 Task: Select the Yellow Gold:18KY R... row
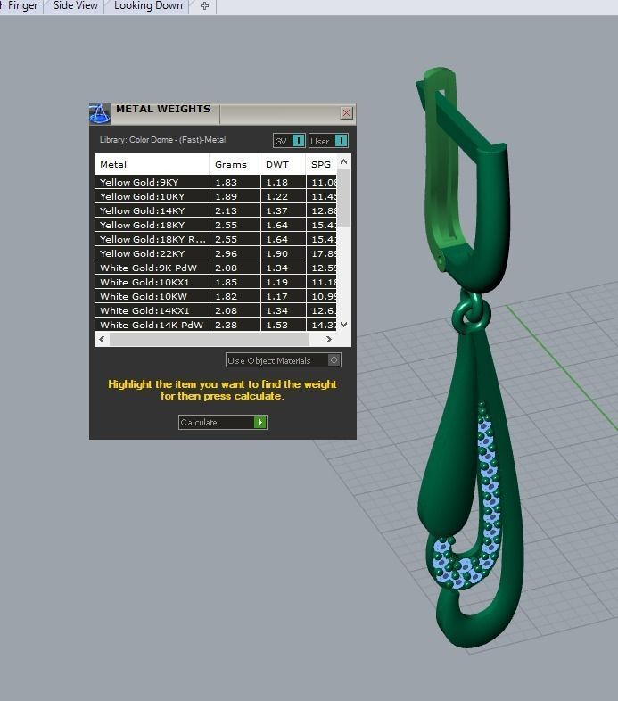pyautogui.click(x=216, y=239)
